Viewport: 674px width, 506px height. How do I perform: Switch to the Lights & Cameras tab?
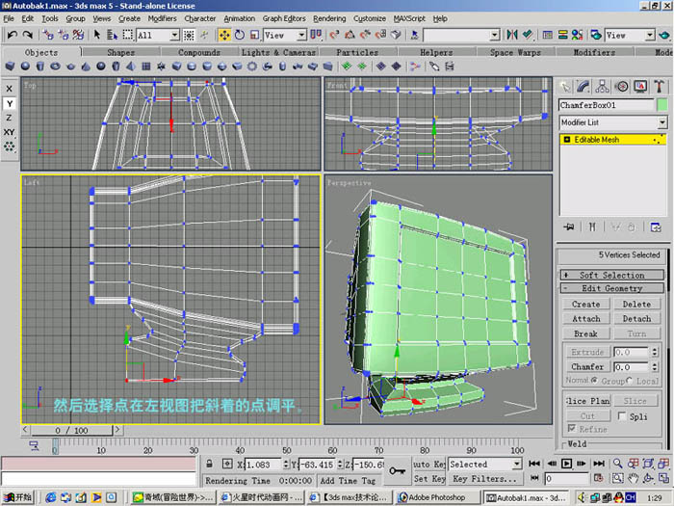pyautogui.click(x=278, y=52)
